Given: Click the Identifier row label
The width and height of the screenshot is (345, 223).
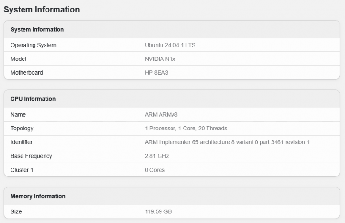Looking at the screenshot, I should (22, 142).
